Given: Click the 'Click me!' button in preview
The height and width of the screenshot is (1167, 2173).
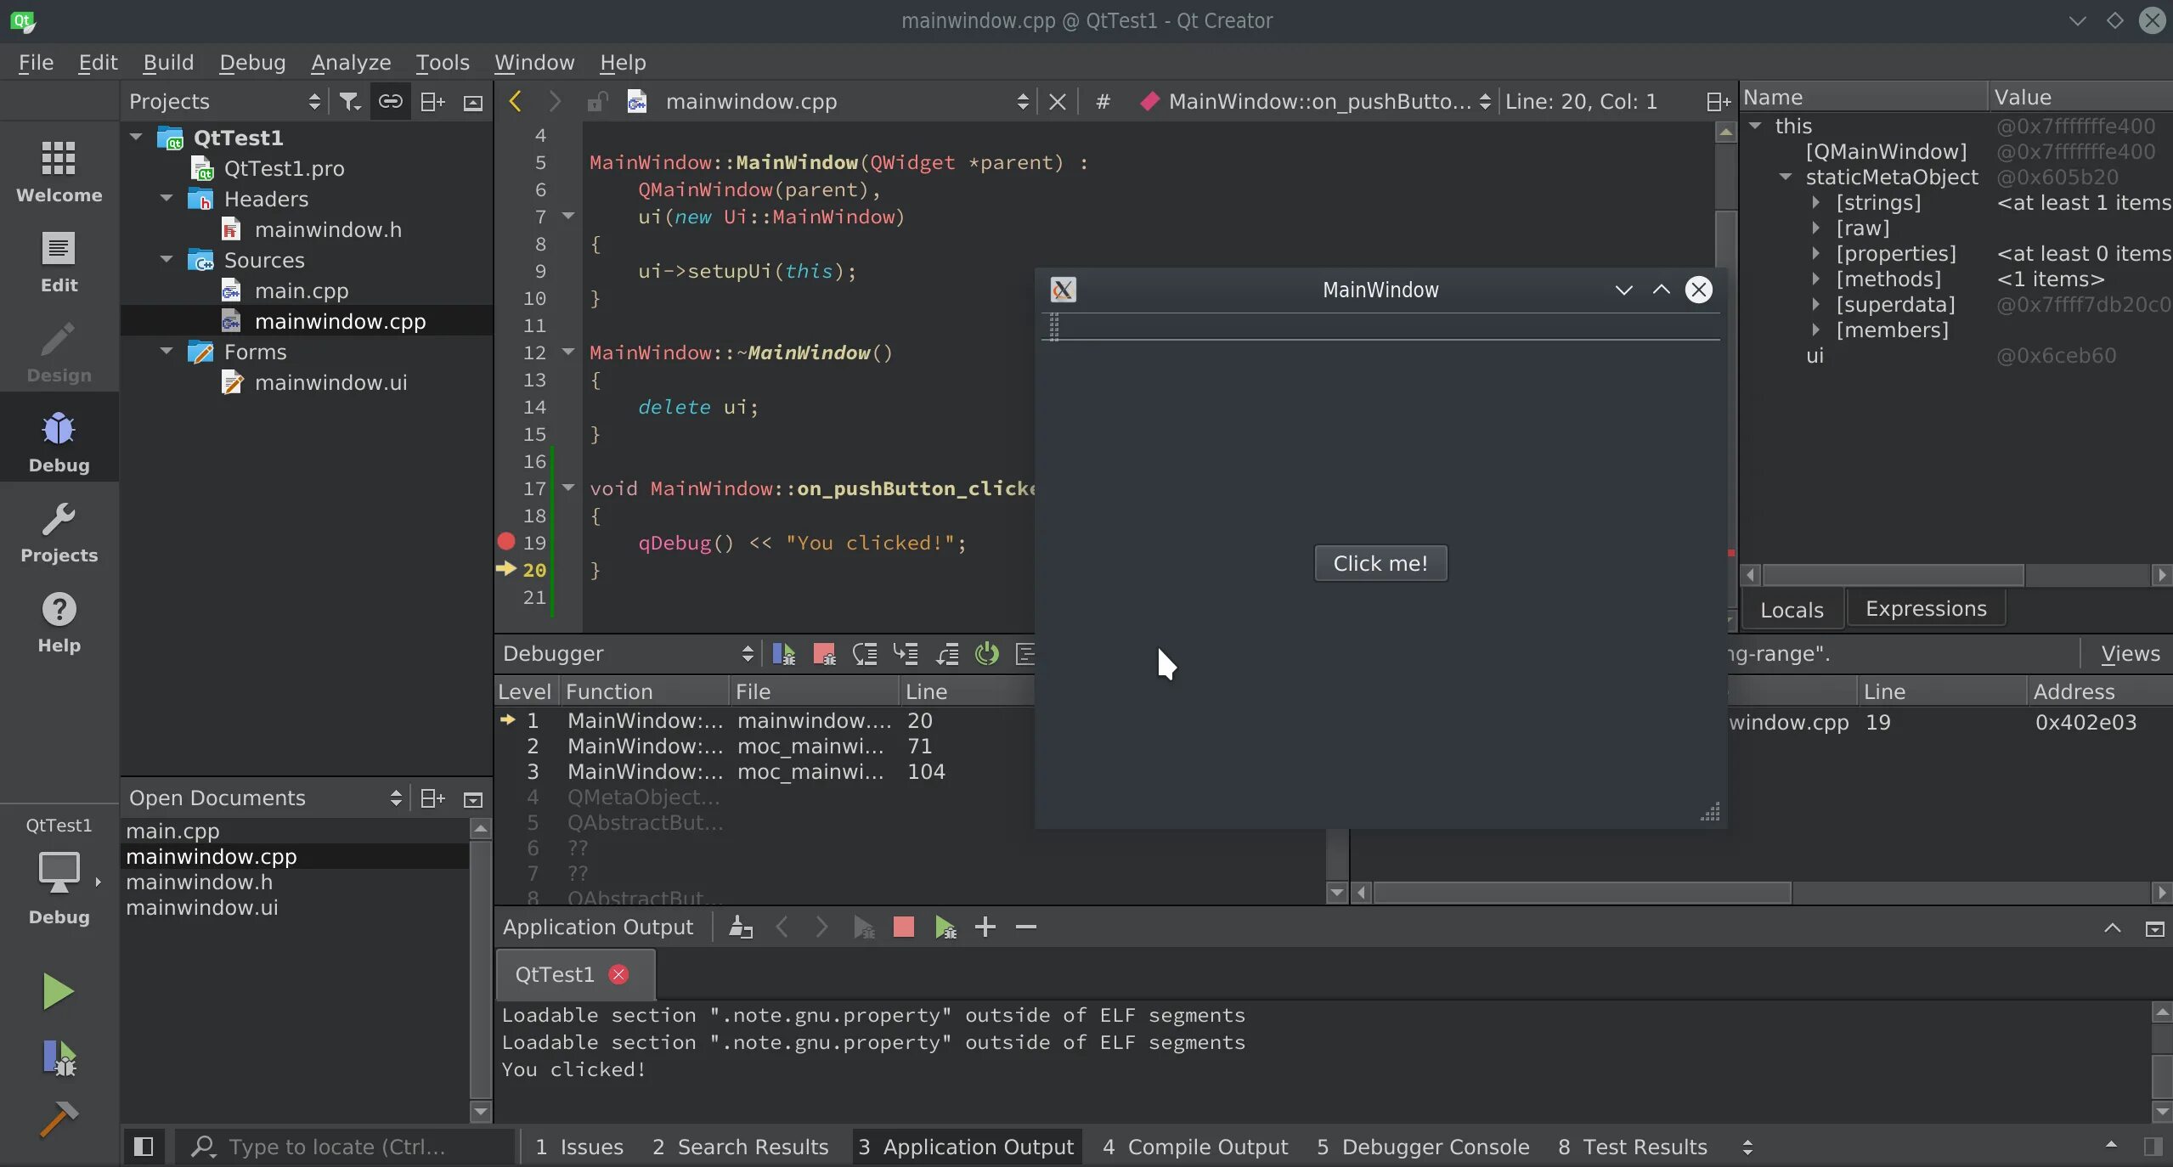Looking at the screenshot, I should 1380,562.
